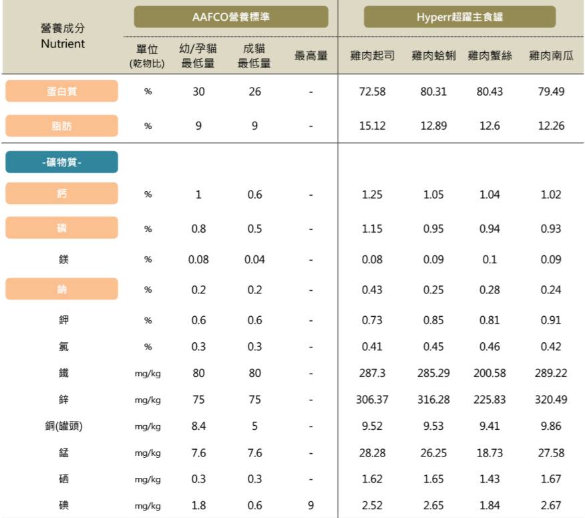Click the fat value 15.12
This screenshot has height=518, width=585.
372,126
